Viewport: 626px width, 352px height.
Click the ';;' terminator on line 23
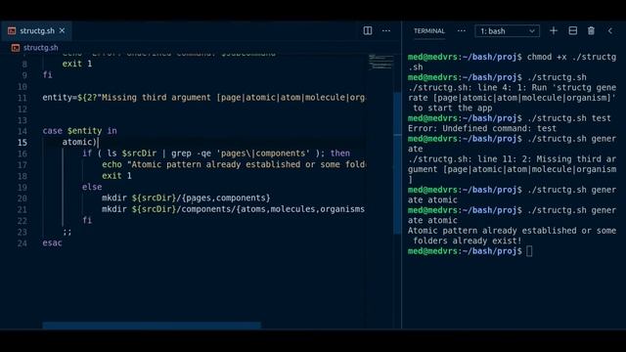(67, 232)
